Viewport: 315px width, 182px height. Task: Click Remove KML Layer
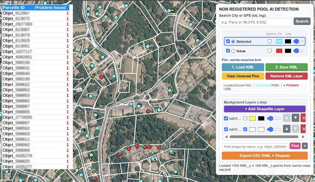(x=286, y=76)
